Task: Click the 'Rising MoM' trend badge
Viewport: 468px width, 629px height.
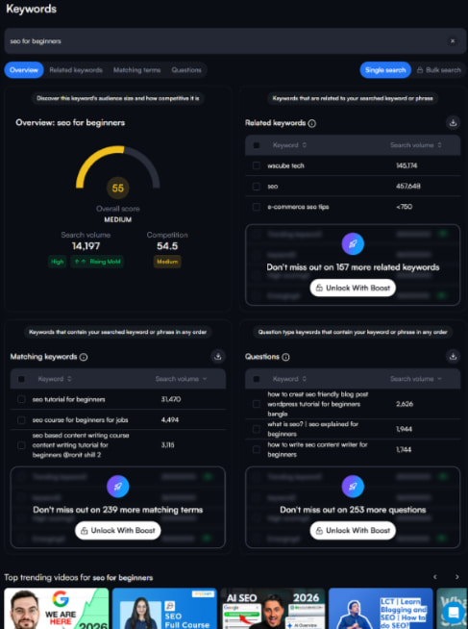Action: pyautogui.click(x=97, y=262)
